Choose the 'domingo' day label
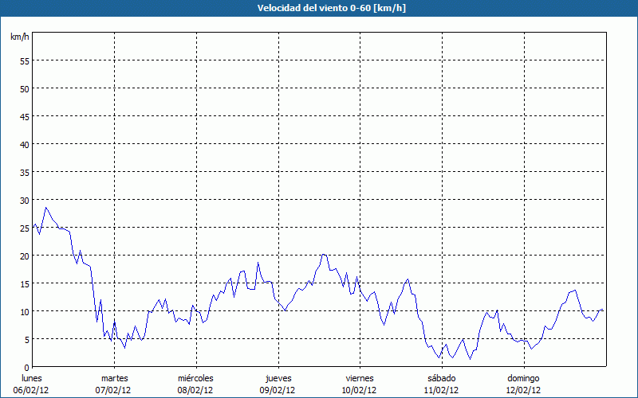638x398 pixels. [x=523, y=378]
